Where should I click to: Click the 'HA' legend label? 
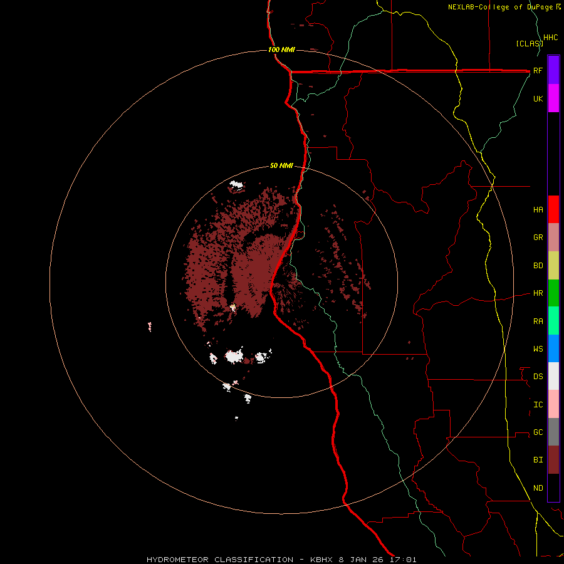(538, 210)
